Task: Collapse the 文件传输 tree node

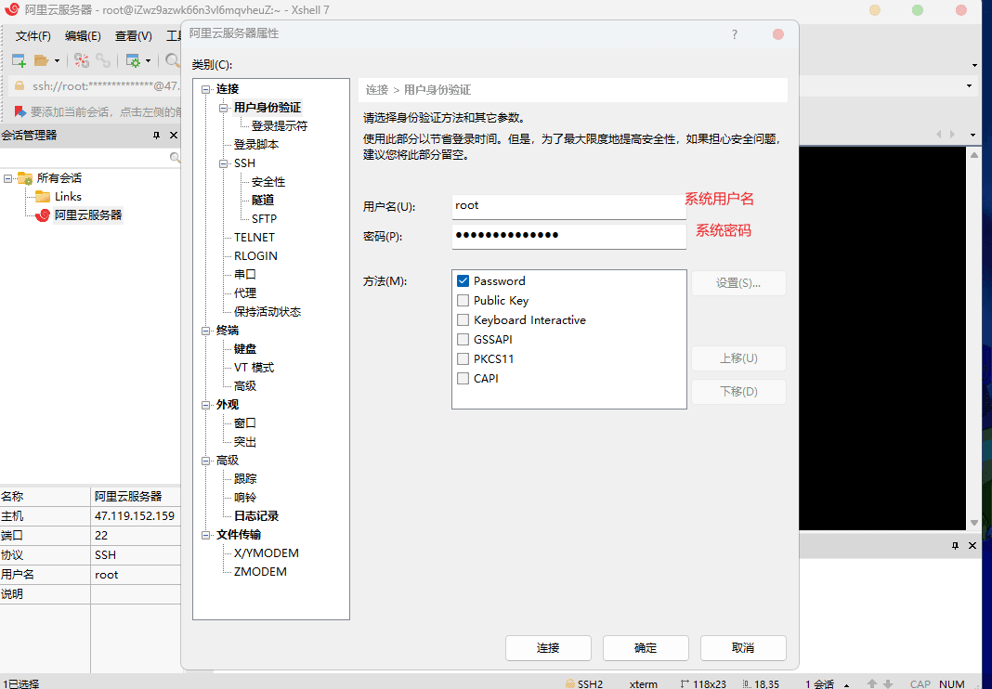Action: pyautogui.click(x=205, y=535)
